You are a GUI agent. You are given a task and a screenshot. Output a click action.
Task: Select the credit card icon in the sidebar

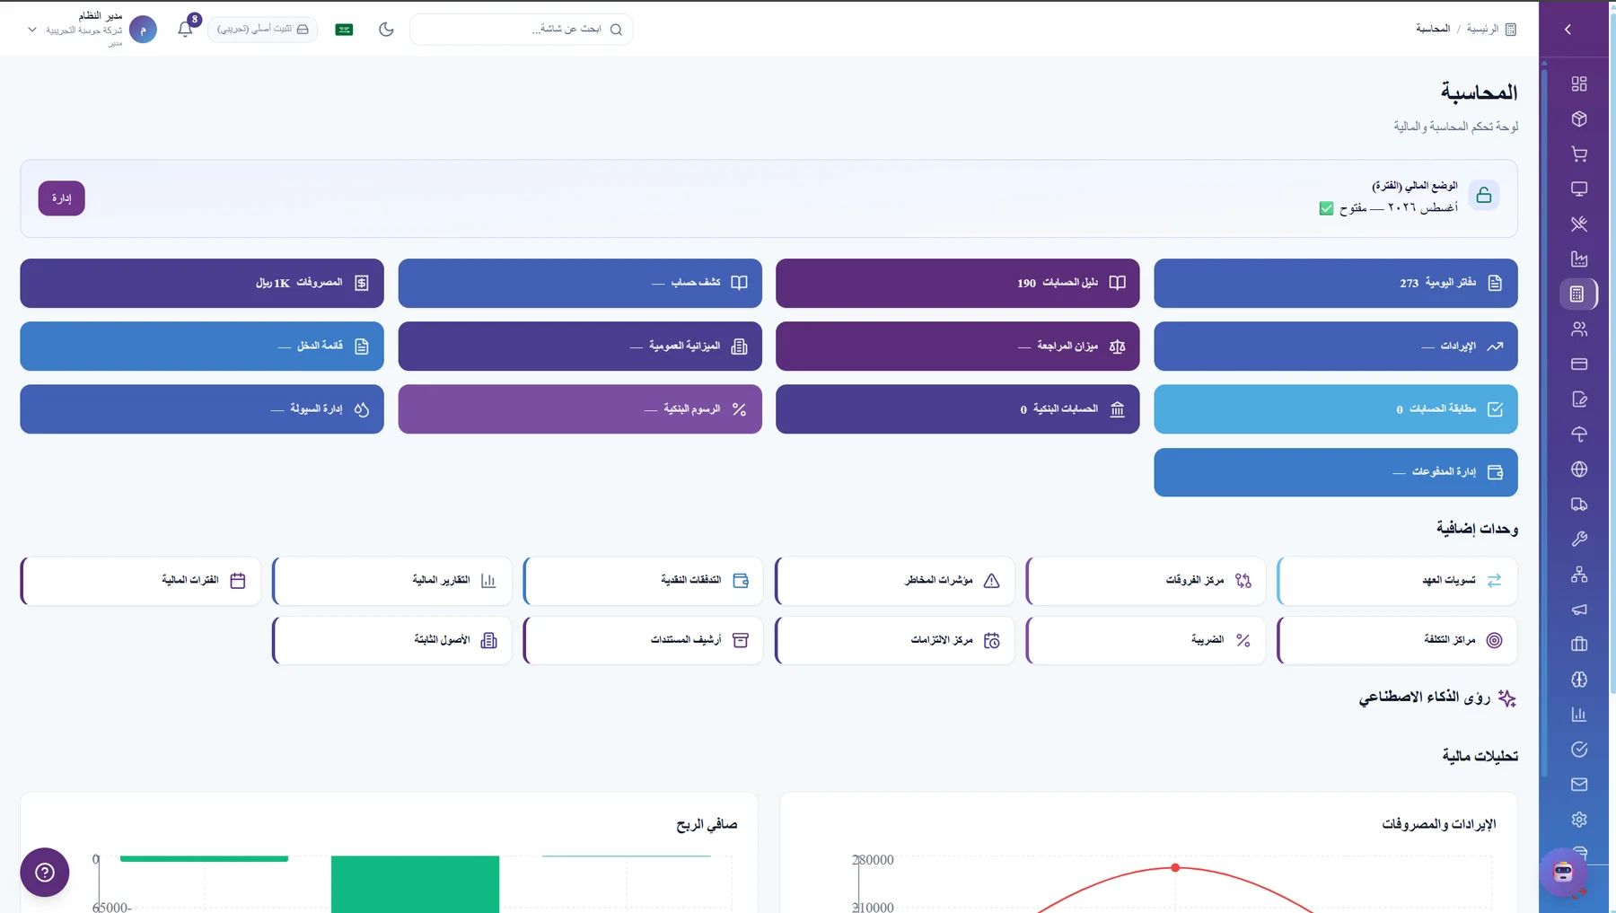point(1579,364)
